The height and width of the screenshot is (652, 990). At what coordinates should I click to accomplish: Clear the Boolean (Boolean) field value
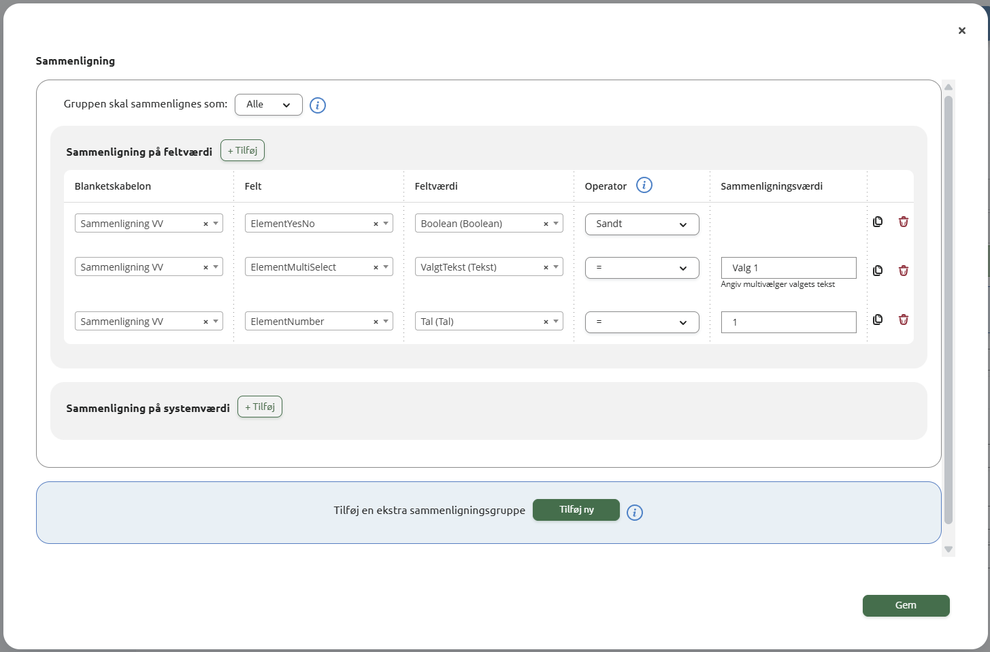click(546, 224)
